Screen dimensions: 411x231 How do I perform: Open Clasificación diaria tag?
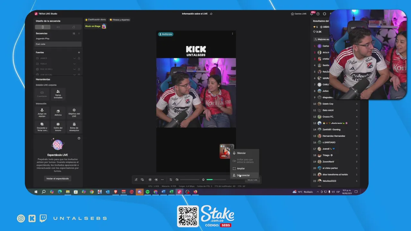[x=95, y=20]
